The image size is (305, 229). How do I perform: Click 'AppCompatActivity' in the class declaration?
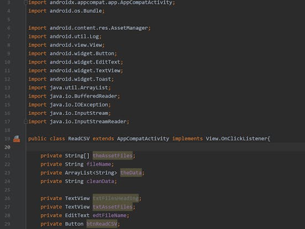click(x=143, y=139)
